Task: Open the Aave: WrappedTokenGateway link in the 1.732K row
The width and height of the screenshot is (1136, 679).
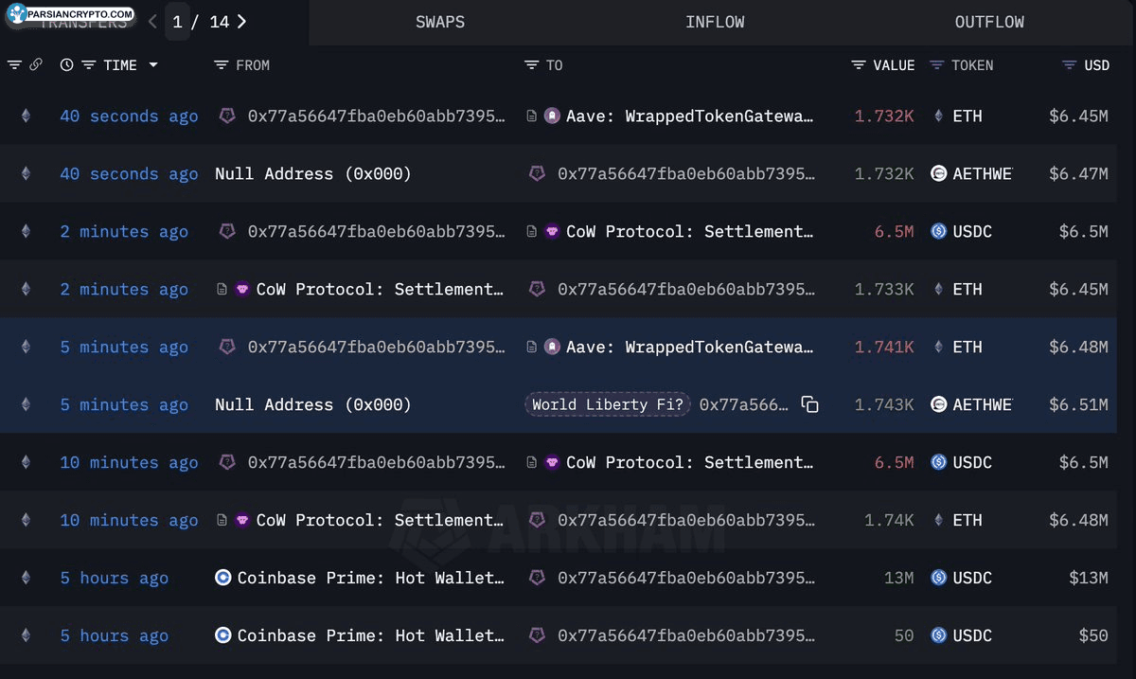Action: tap(689, 116)
